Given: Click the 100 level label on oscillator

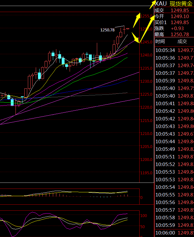Looking at the screenshot, I should click(x=144, y=216).
